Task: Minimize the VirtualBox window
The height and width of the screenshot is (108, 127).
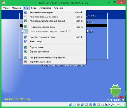Action: pyautogui.click(x=109, y=3)
